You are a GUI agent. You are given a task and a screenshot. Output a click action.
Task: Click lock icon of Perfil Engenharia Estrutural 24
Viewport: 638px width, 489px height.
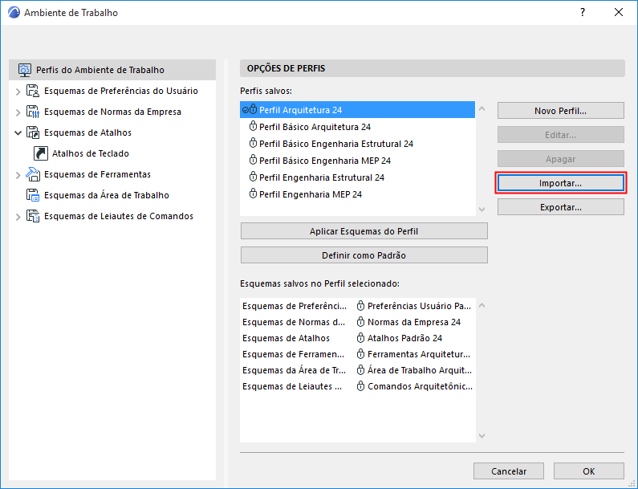point(253,177)
